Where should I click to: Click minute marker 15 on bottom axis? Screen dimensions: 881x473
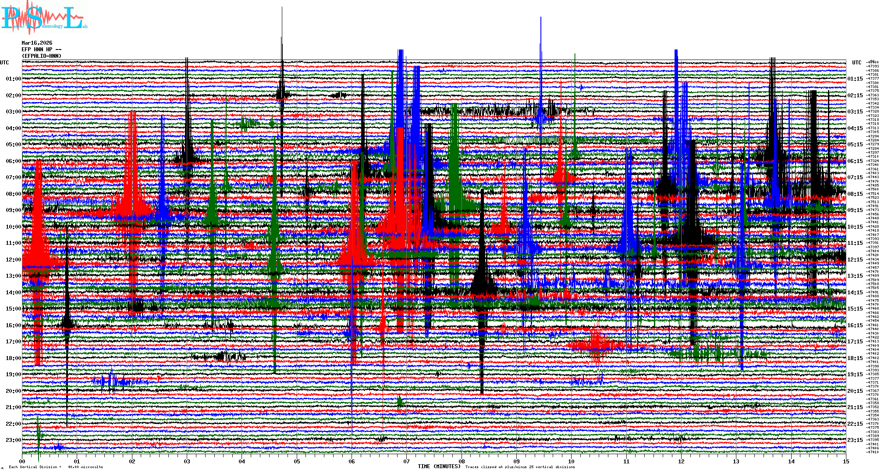[846, 461]
